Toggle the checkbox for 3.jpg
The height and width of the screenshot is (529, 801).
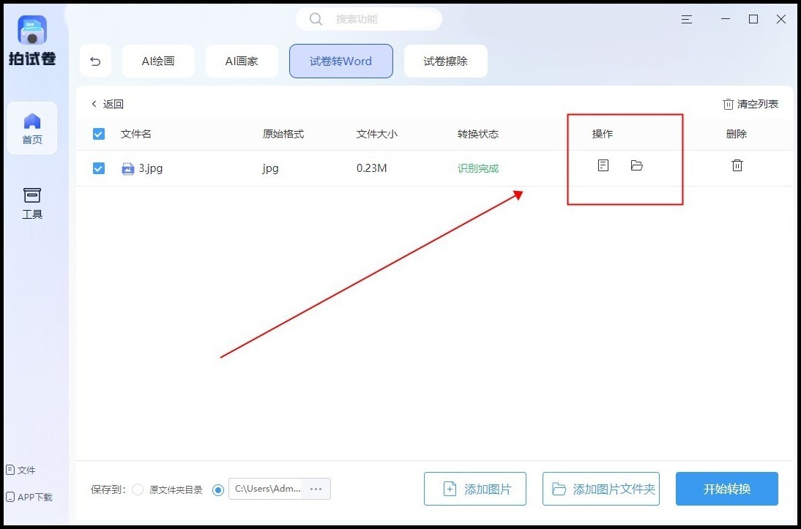(99, 168)
